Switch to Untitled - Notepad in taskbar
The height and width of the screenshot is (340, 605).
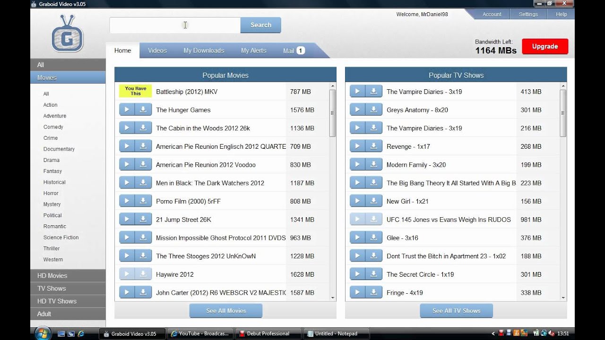click(336, 334)
